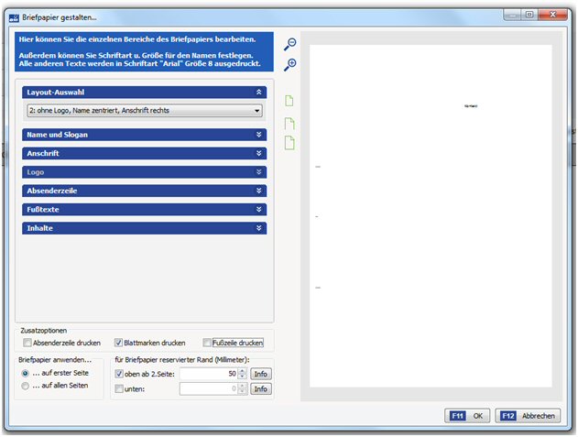Open the layout selection dropdown
This screenshot has width=578, height=437.
(145, 110)
